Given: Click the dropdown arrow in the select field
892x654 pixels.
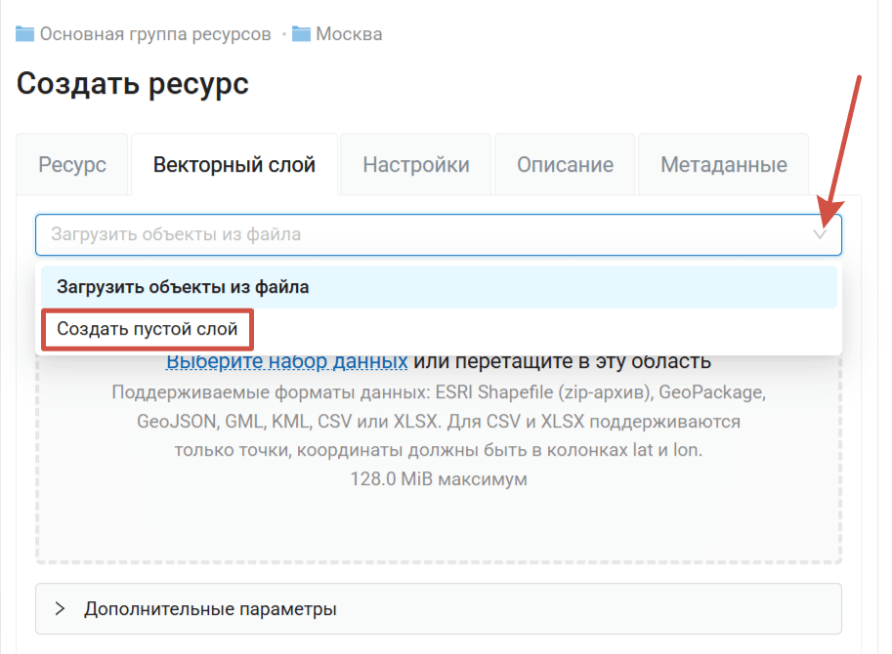Looking at the screenshot, I should (x=821, y=234).
